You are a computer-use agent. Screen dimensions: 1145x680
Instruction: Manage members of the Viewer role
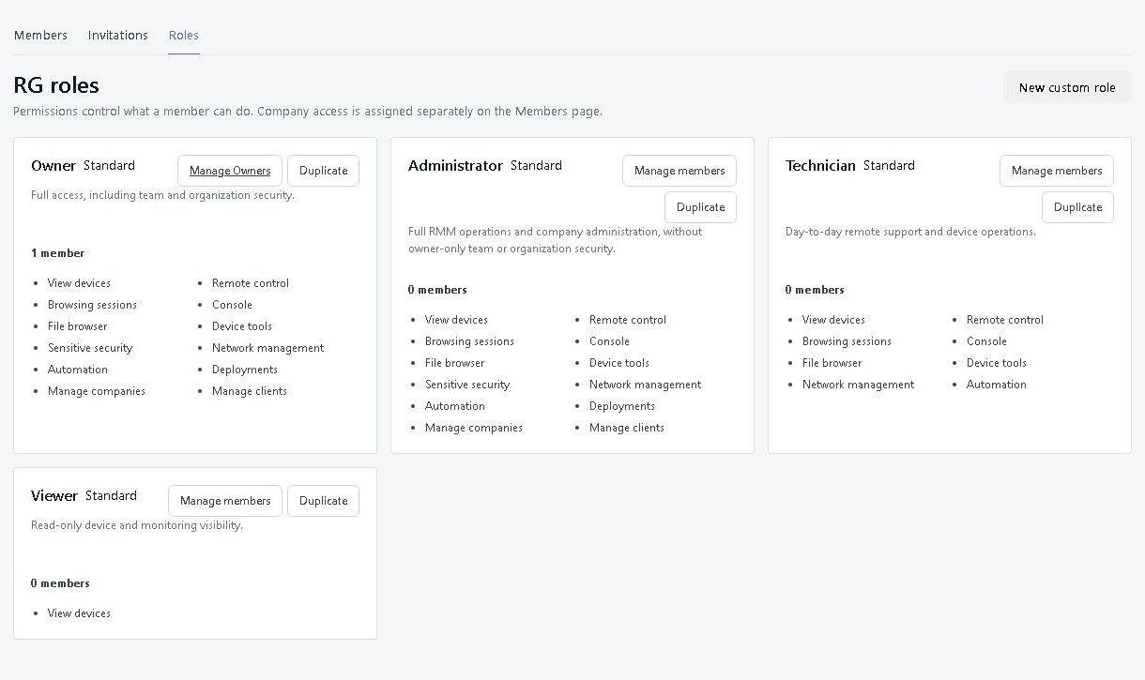click(x=225, y=501)
